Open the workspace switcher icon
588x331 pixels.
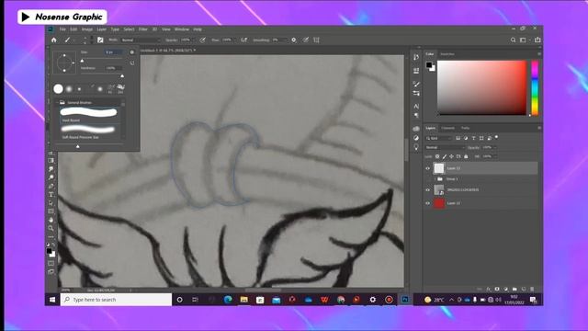[x=523, y=40]
